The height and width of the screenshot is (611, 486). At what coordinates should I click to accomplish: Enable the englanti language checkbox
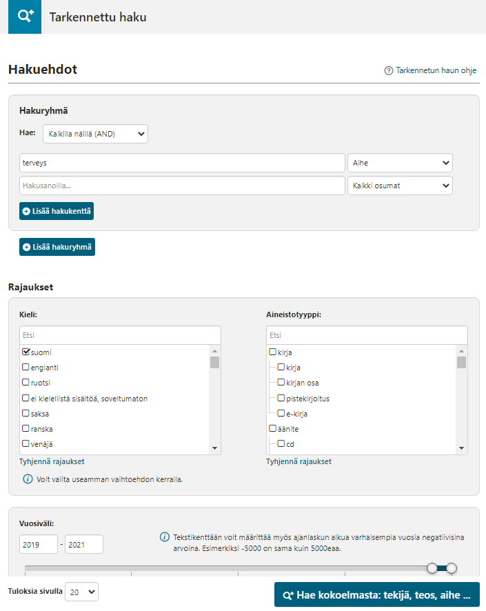26,368
